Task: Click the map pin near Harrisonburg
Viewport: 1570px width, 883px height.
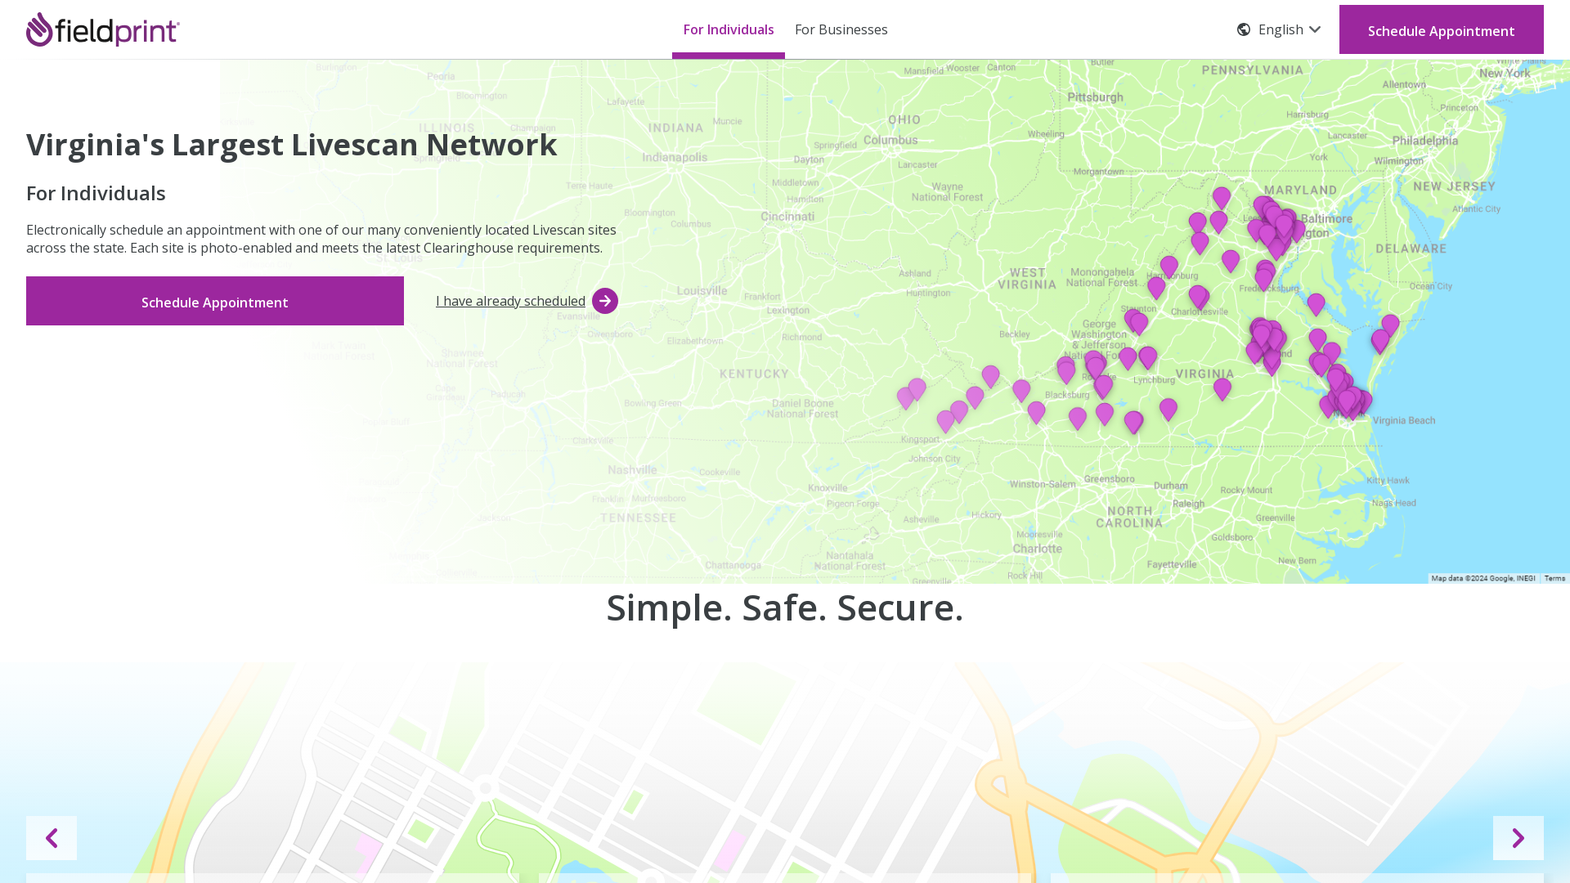Action: [1169, 267]
